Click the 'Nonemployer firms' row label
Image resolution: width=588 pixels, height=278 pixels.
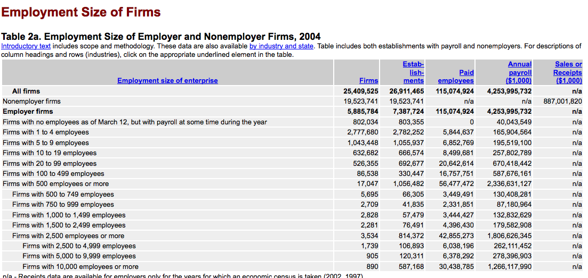31,101
